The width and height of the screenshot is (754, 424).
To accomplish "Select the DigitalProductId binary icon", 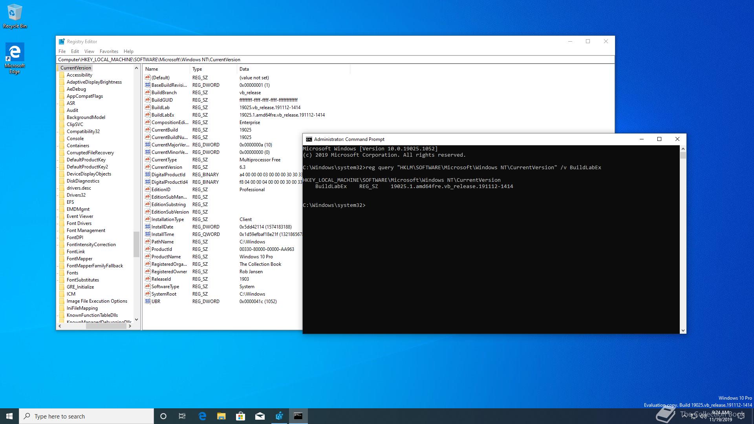I will (x=148, y=174).
